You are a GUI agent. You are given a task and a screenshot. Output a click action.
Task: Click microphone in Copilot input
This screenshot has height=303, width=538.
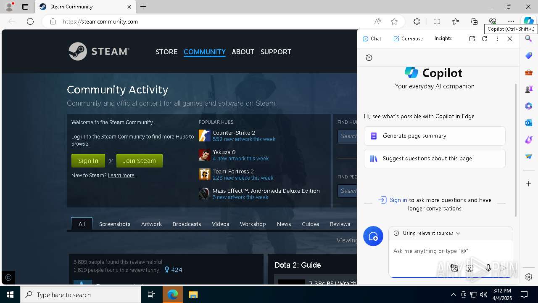pos(488,268)
